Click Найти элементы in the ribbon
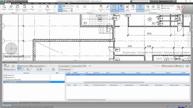The height and width of the screenshot is (108, 193). [69, 6]
